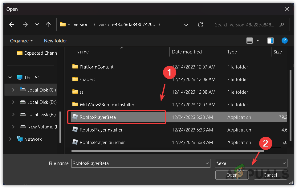Select version-48a28da848b7420d path segment
This screenshot has height=188, width=297.
point(127,25)
